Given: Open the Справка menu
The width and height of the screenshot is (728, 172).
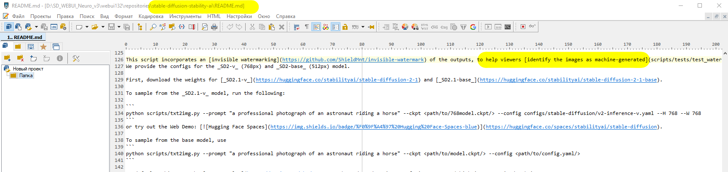Looking at the screenshot, I should click(x=286, y=16).
